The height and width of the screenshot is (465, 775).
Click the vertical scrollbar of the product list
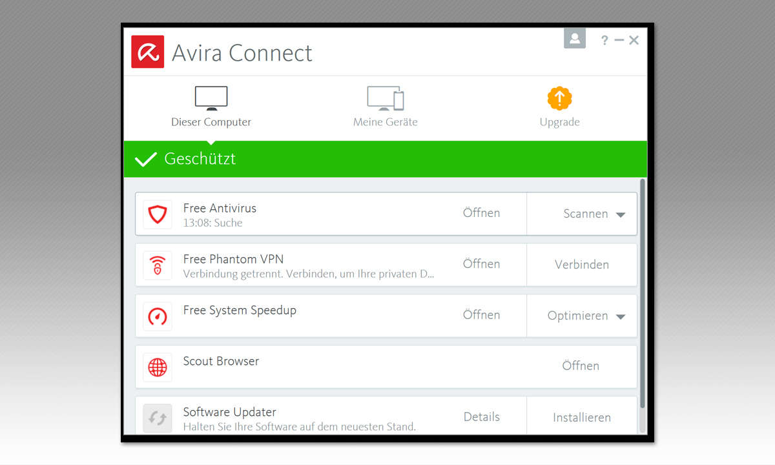[x=643, y=293]
